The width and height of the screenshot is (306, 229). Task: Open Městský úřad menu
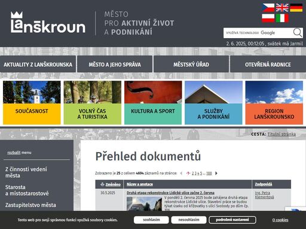point(191,64)
